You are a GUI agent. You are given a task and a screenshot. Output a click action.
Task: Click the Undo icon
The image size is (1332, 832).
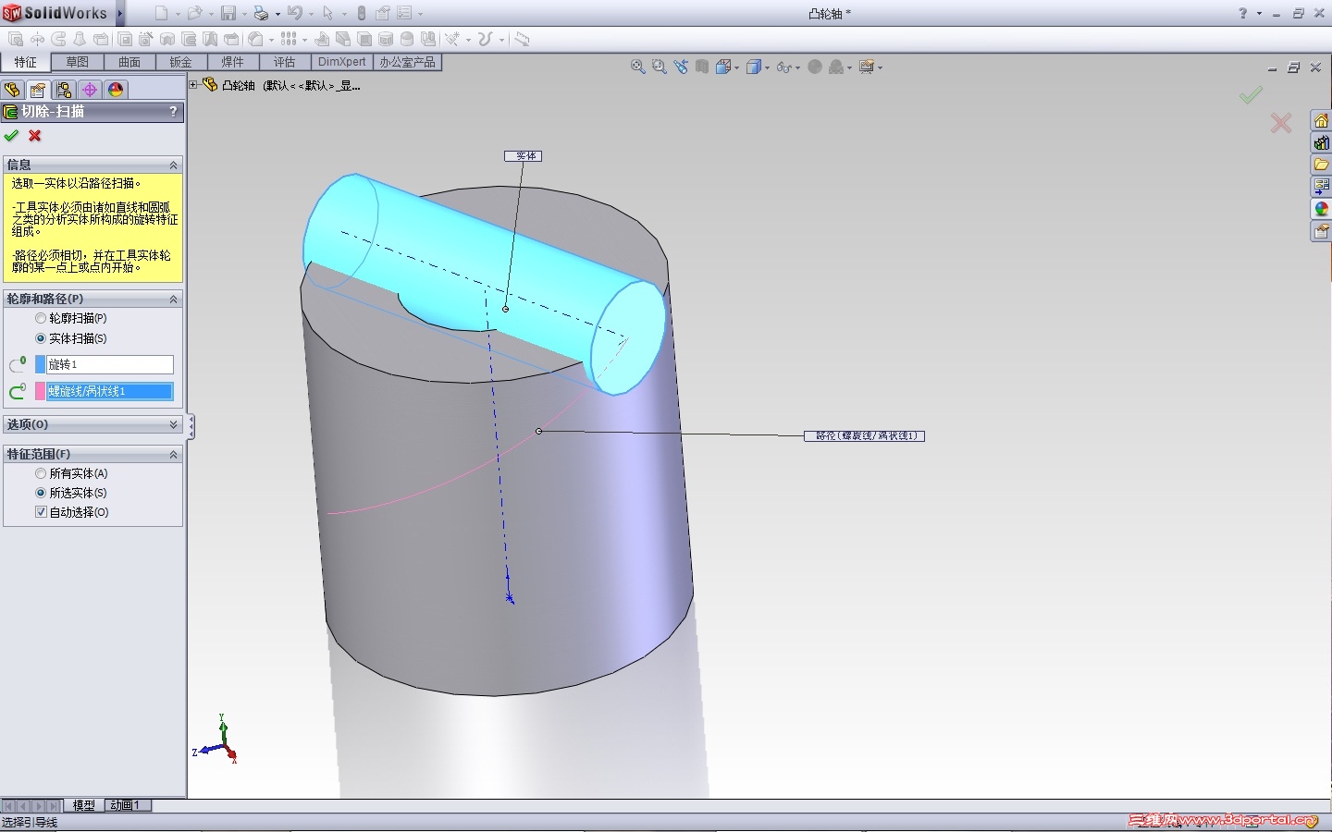tap(294, 13)
